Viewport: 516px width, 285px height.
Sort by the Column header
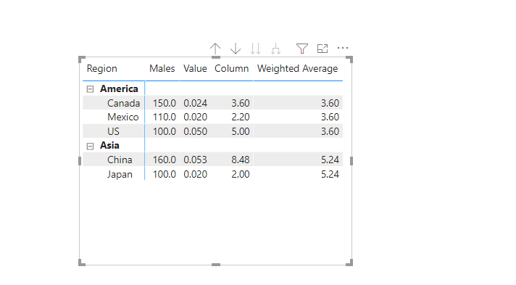tap(232, 69)
